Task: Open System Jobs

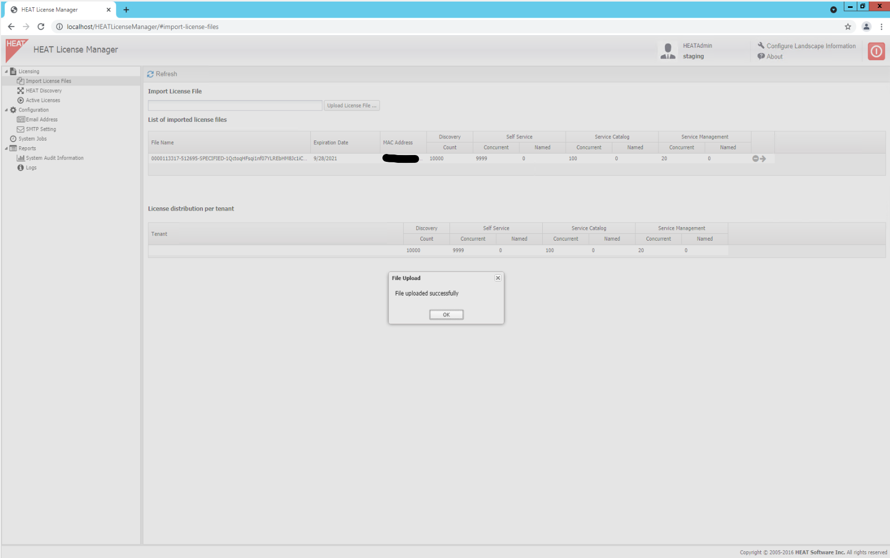Action: pos(32,138)
